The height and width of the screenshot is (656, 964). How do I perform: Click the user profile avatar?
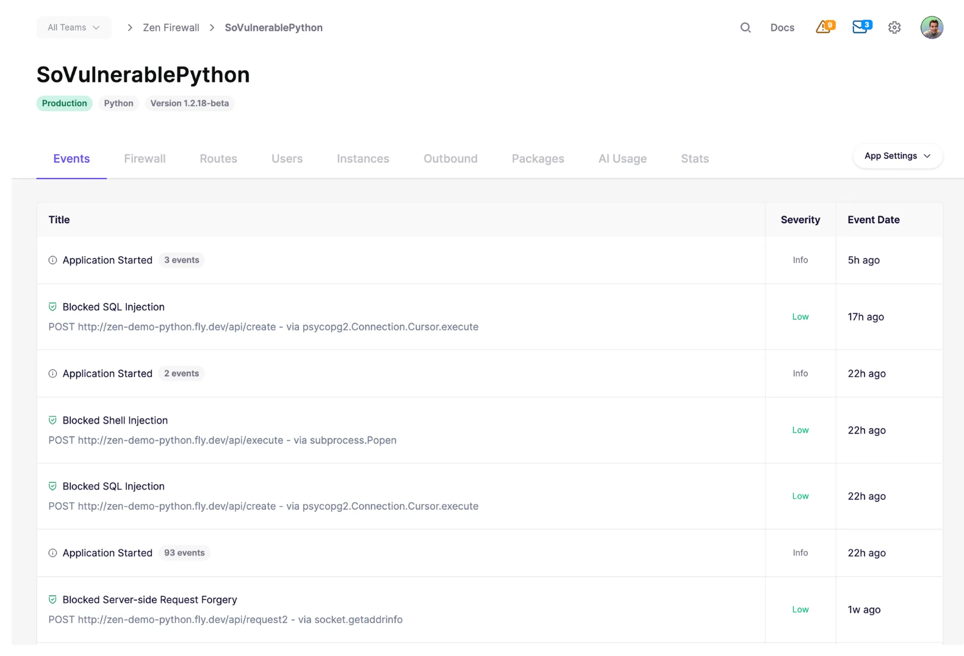click(x=932, y=27)
